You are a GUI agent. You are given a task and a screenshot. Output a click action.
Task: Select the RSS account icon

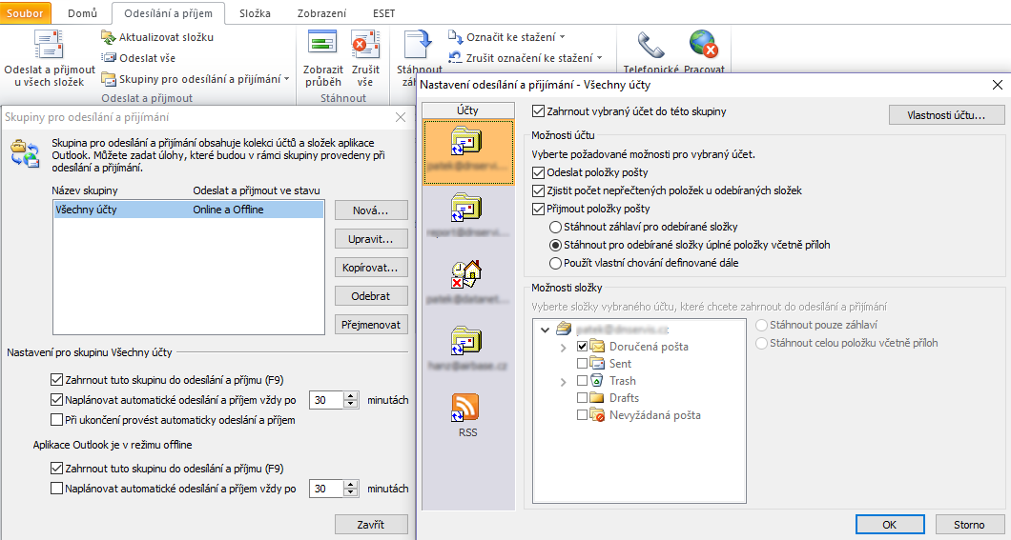465,408
